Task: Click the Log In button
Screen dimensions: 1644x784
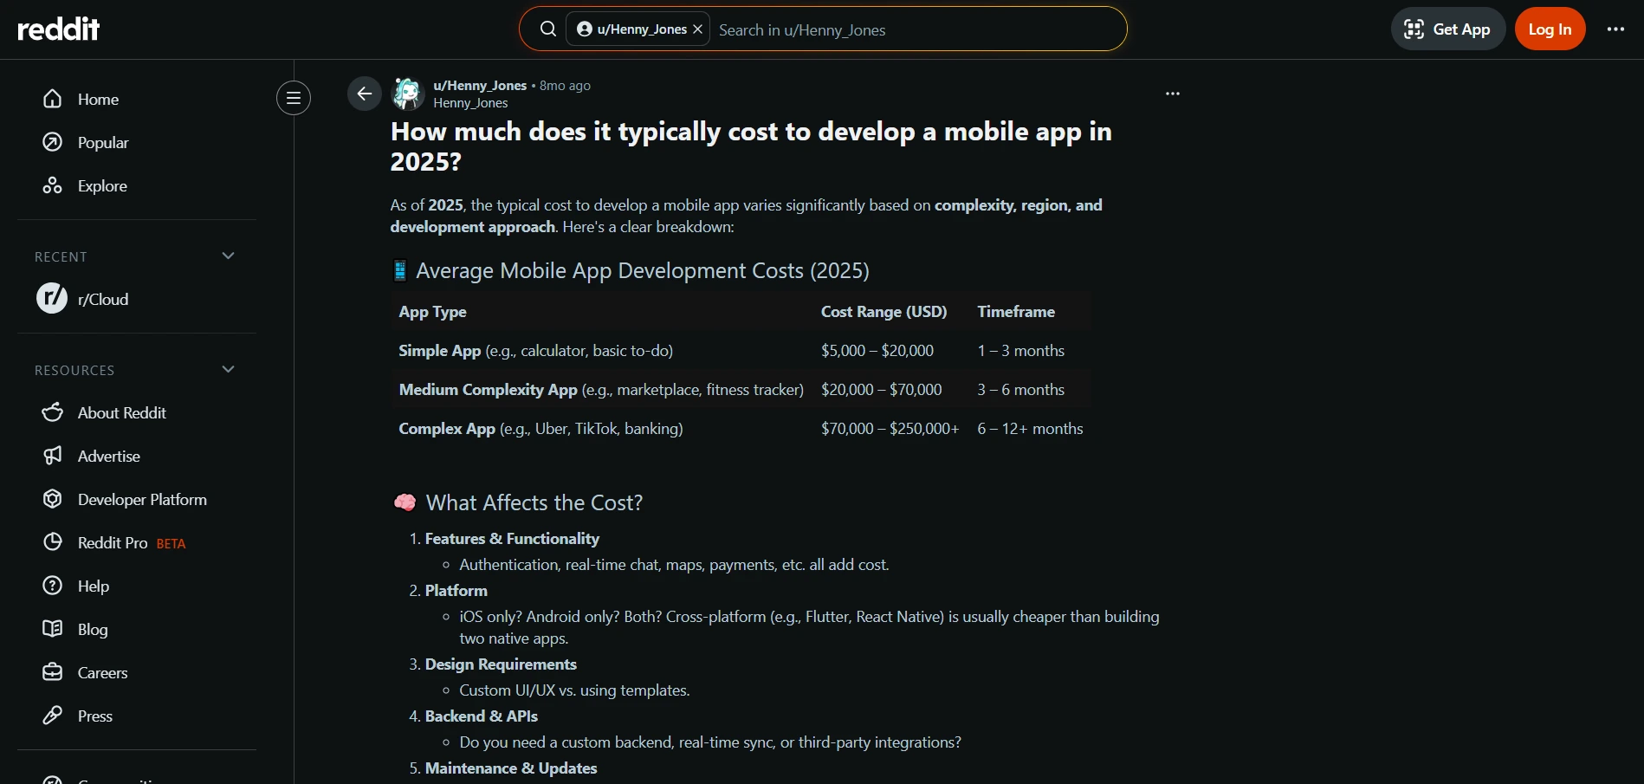Action: (1549, 29)
